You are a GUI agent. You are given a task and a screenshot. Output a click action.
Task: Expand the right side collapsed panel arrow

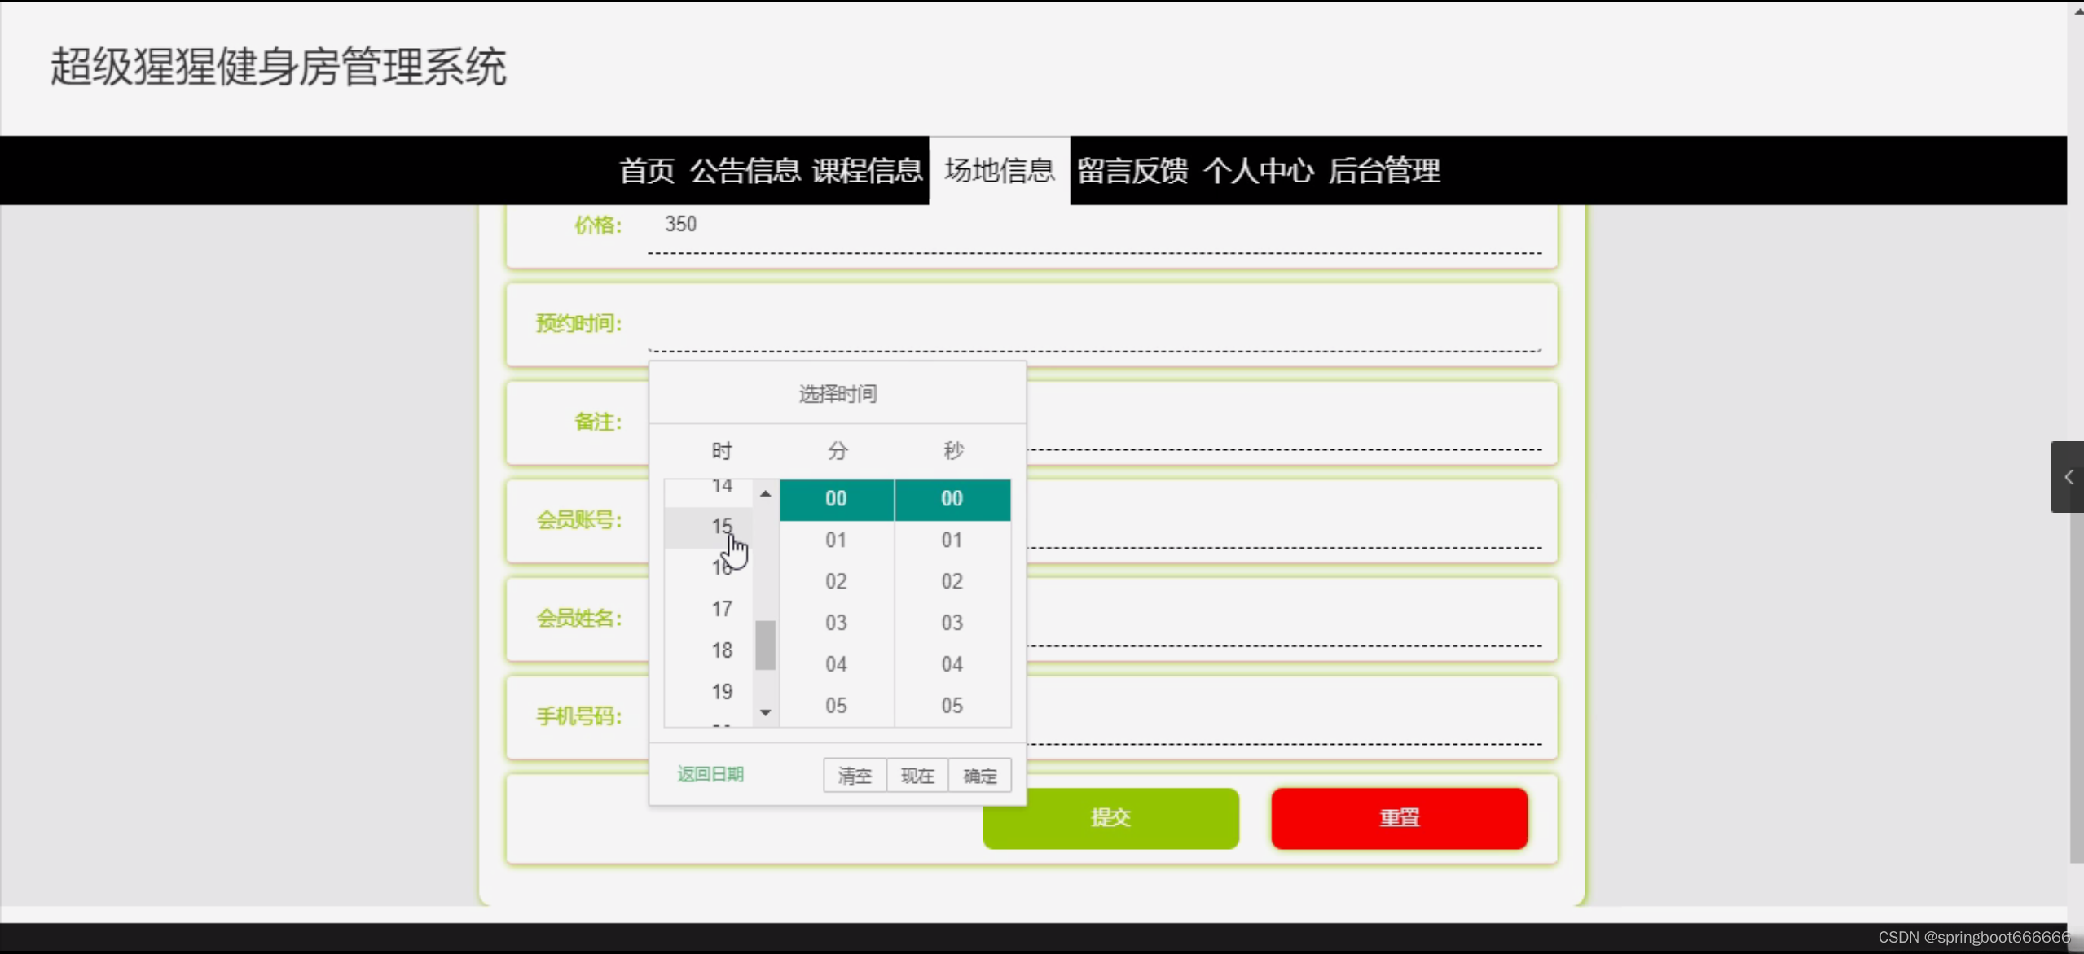point(2068,477)
